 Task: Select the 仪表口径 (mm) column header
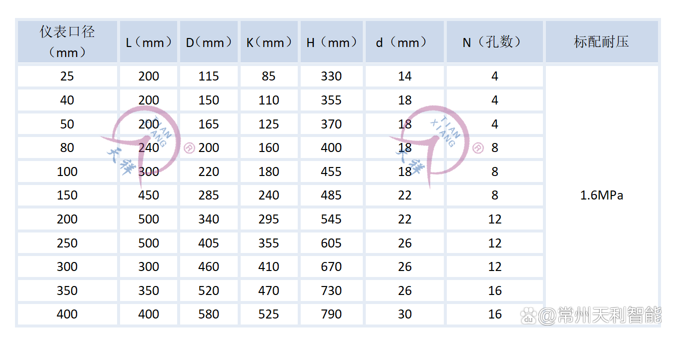67,41
